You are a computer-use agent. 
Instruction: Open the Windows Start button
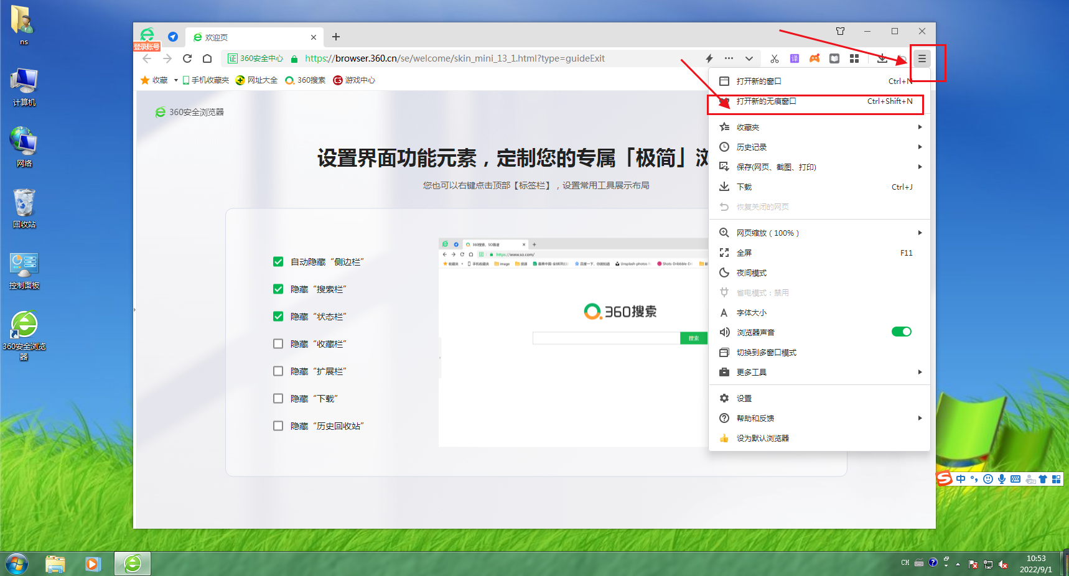(17, 564)
